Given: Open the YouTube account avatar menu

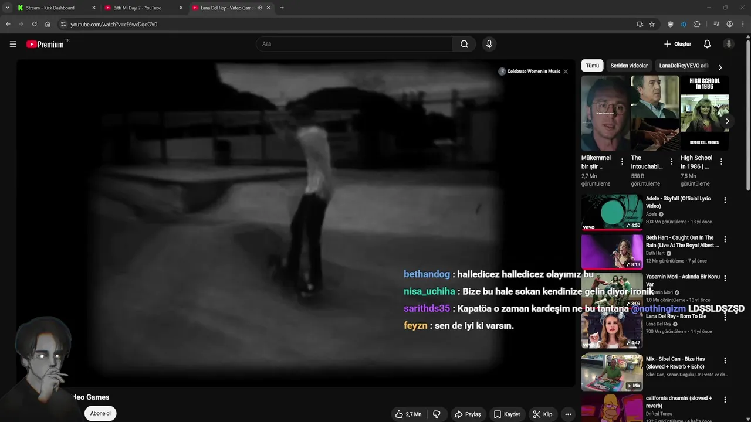Looking at the screenshot, I should [729, 44].
